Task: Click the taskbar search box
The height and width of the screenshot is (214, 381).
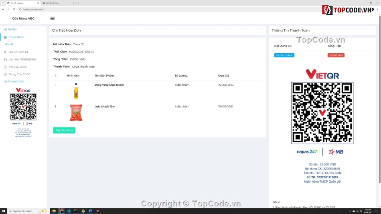Action: (x=28, y=211)
